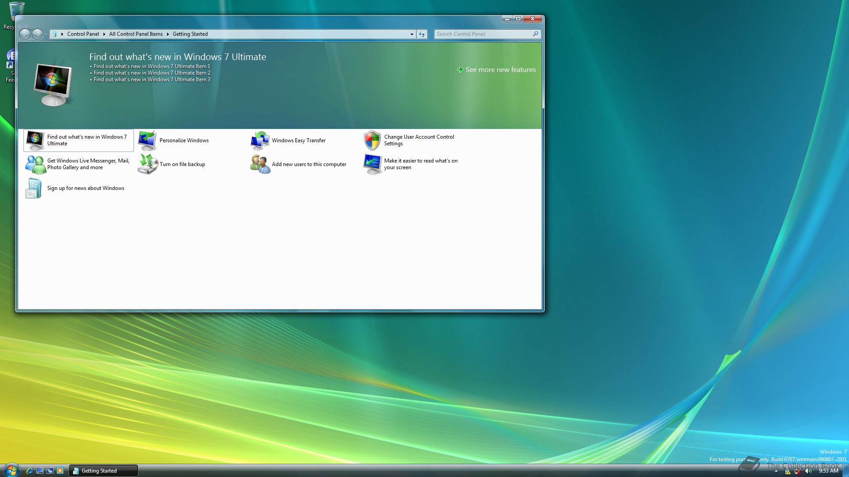The width and height of the screenshot is (849, 477).
Task: Select the Personalize Windows label
Action: click(184, 140)
